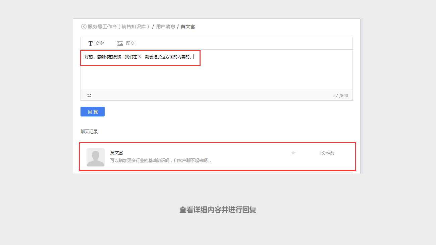Click 黄文富's gray avatar picture
This screenshot has height=245, width=436.
click(x=95, y=157)
